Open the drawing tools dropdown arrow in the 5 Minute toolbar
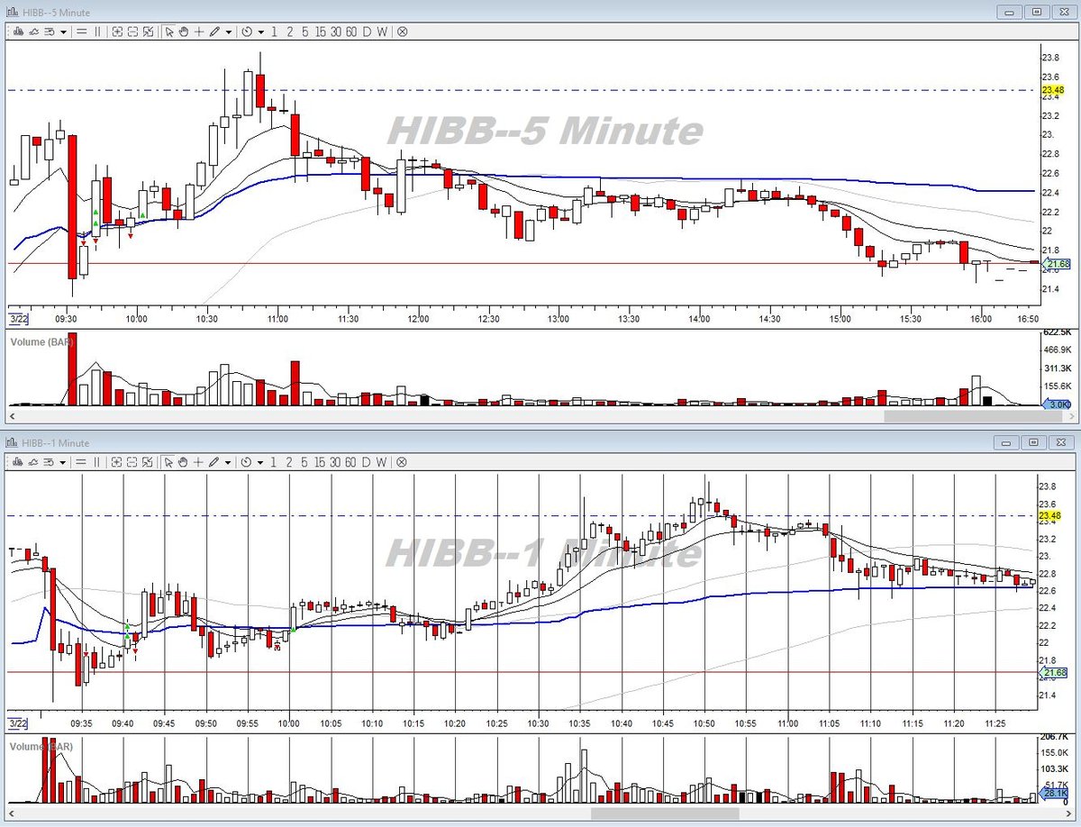Image resolution: width=1081 pixels, height=827 pixels. (229, 32)
